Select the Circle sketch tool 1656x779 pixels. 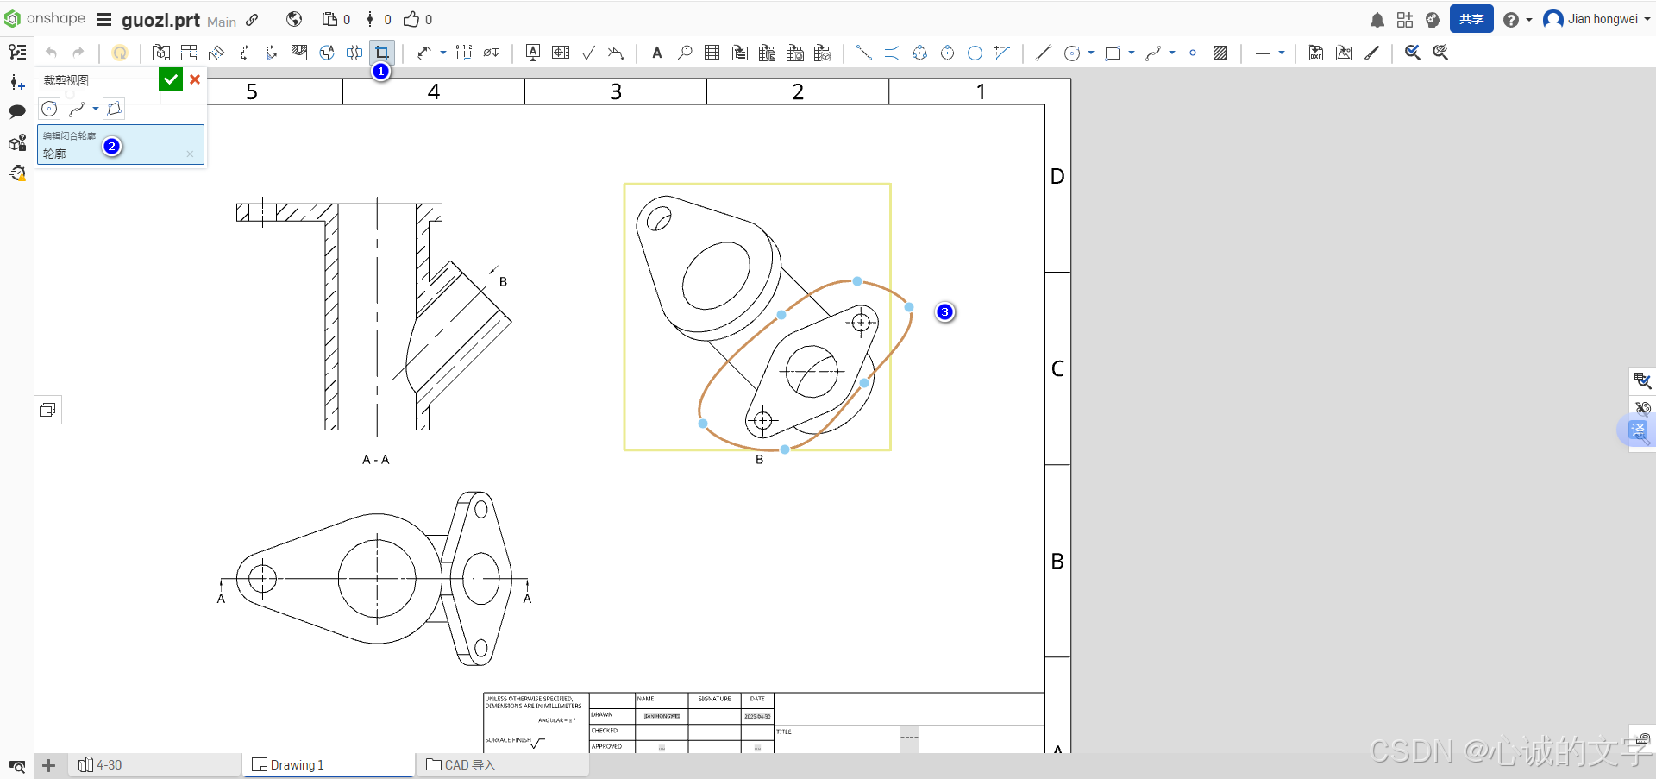(x=1072, y=53)
